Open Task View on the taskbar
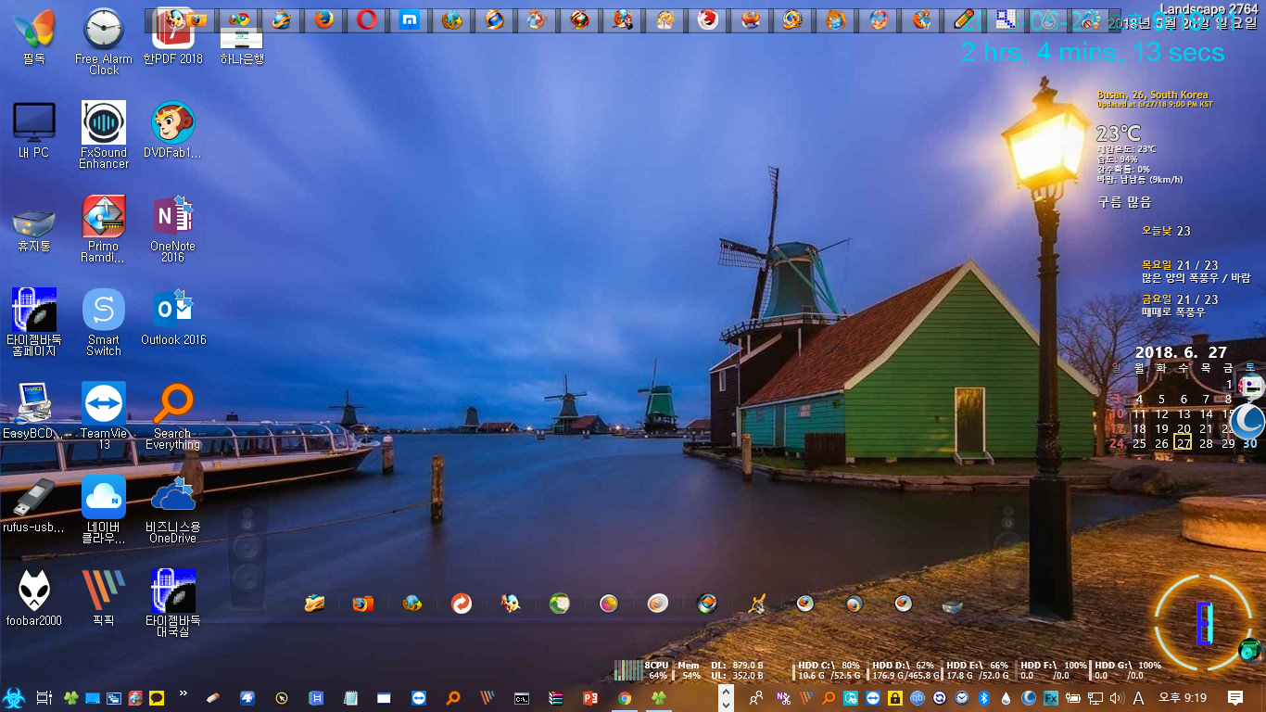1266x712 pixels. point(44,698)
